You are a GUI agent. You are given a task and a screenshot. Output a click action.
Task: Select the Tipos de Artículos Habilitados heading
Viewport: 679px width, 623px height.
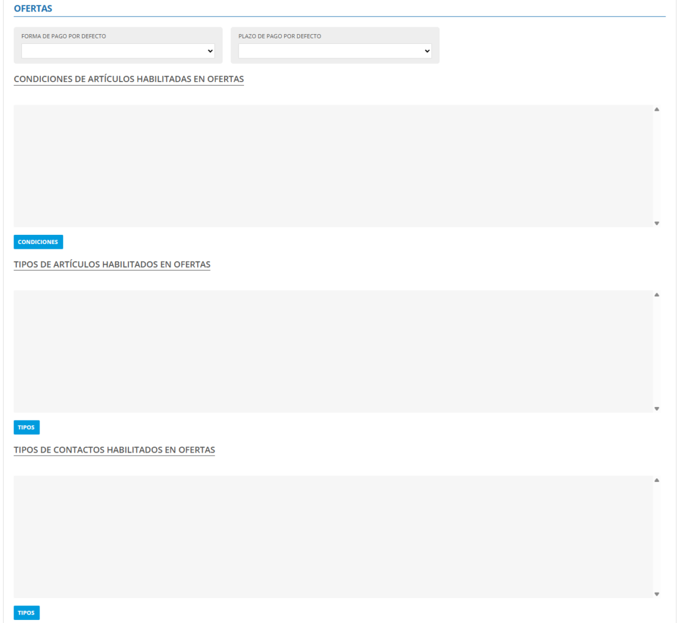(x=112, y=265)
